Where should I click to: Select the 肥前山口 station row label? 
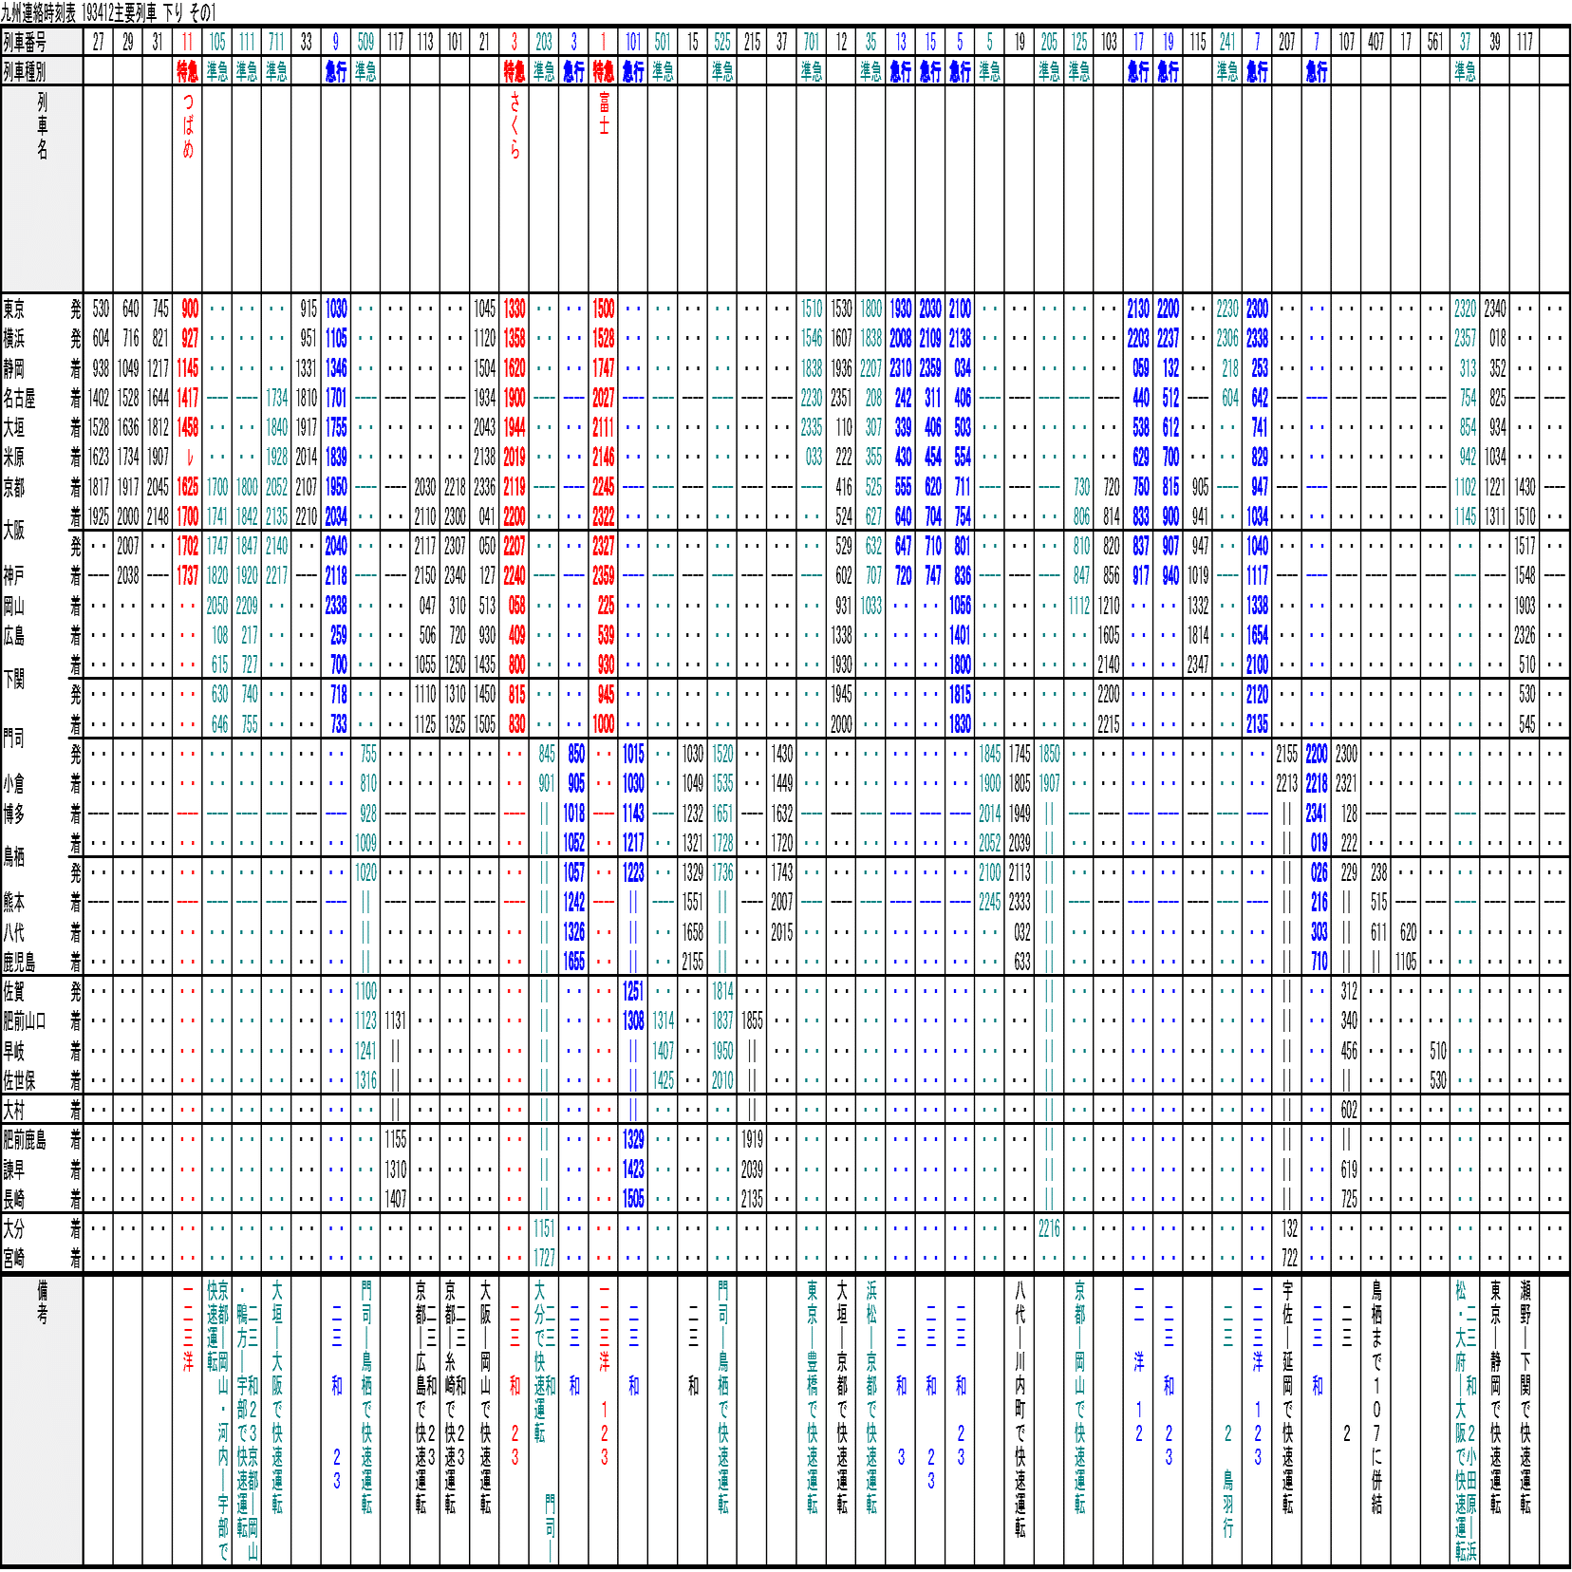point(25,1021)
